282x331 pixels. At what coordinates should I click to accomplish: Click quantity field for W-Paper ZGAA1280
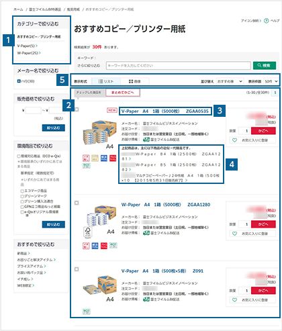pyautogui.click(x=244, y=224)
